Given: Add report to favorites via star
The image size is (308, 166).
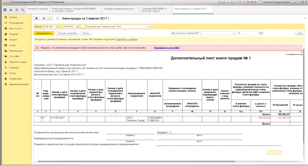Looking at the screenshot, I should click(57, 18).
